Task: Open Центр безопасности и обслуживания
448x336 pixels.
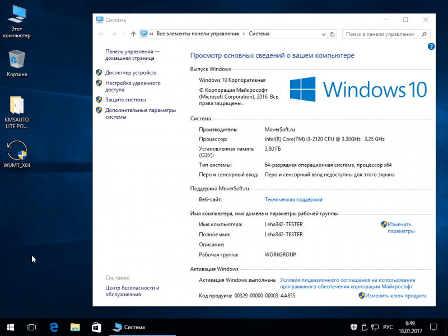Action: pyautogui.click(x=132, y=291)
